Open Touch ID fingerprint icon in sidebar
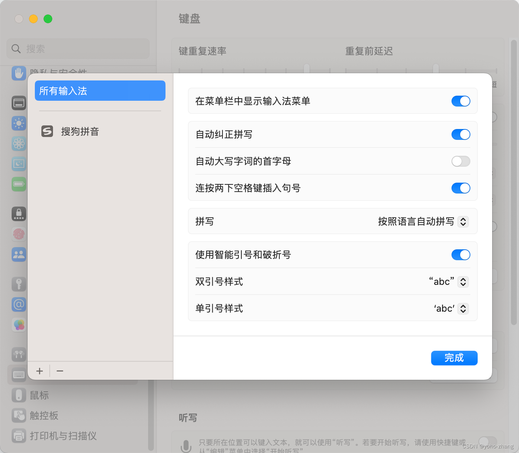The image size is (519, 453). point(19,234)
